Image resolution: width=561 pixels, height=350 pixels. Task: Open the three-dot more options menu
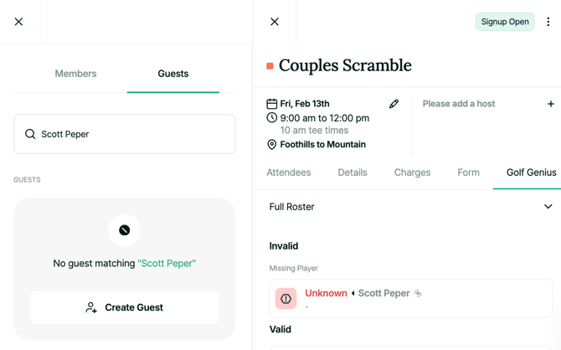548,22
